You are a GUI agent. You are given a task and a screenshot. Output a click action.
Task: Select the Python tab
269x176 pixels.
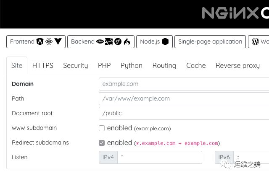(132, 65)
